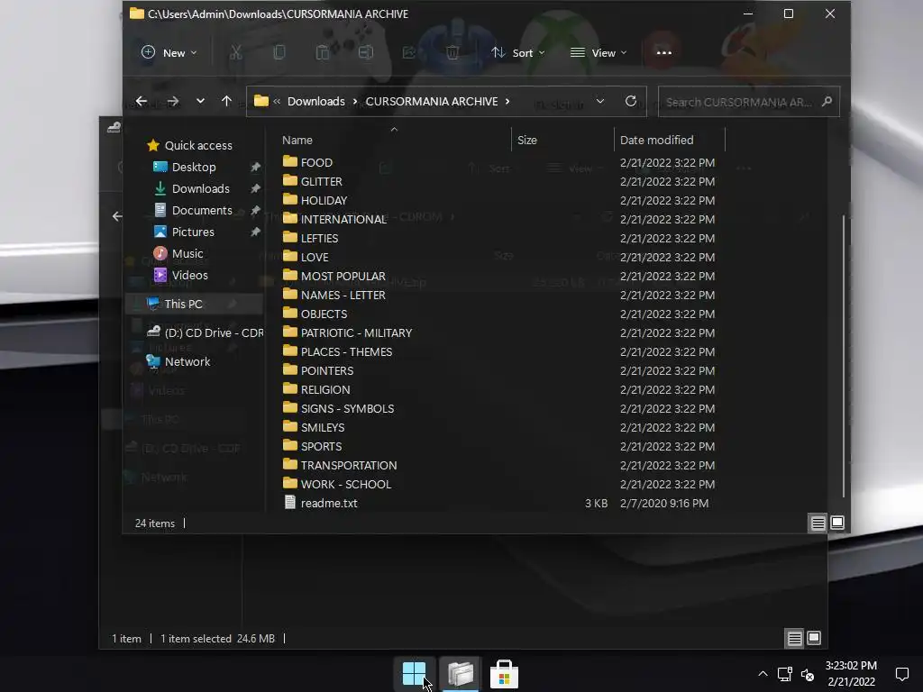Click the file list vertical scrollbar
Screen dimensions: 923x692
(844, 357)
